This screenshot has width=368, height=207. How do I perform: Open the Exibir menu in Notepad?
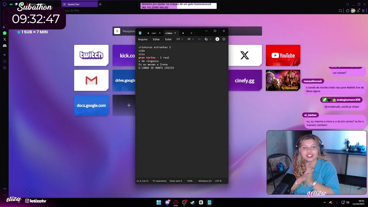coord(168,39)
